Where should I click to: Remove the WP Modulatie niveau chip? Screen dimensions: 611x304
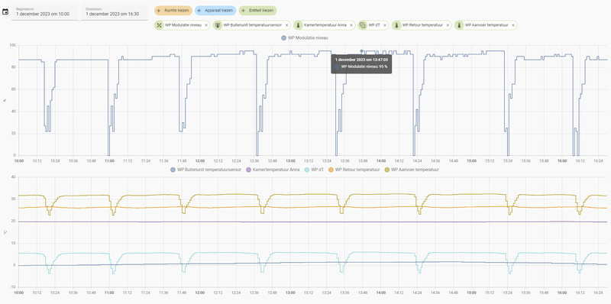click(x=206, y=25)
